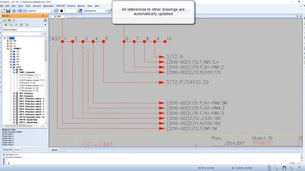305x171 pixels.
Task: Click third icon in Electric panel second row
Action: (x=16, y=25)
